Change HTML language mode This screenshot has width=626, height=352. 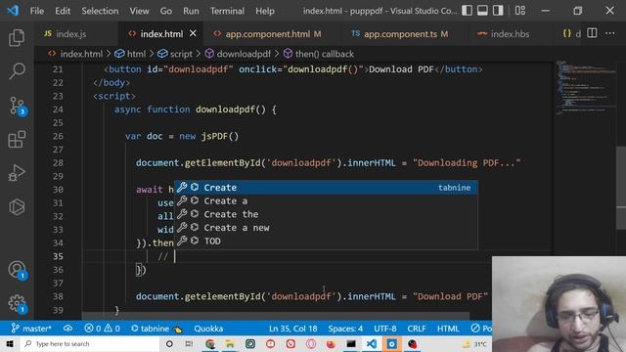448,329
